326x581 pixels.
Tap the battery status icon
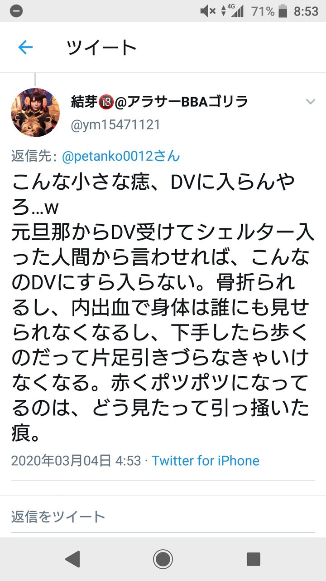pos(283,11)
